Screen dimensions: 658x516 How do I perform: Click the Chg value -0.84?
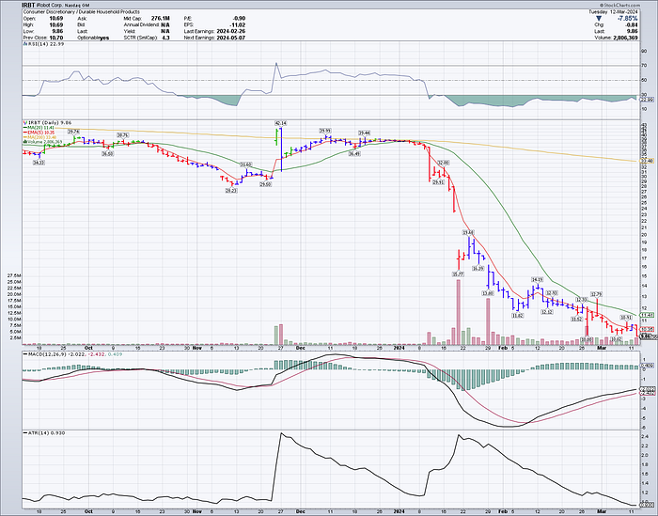(x=632, y=24)
